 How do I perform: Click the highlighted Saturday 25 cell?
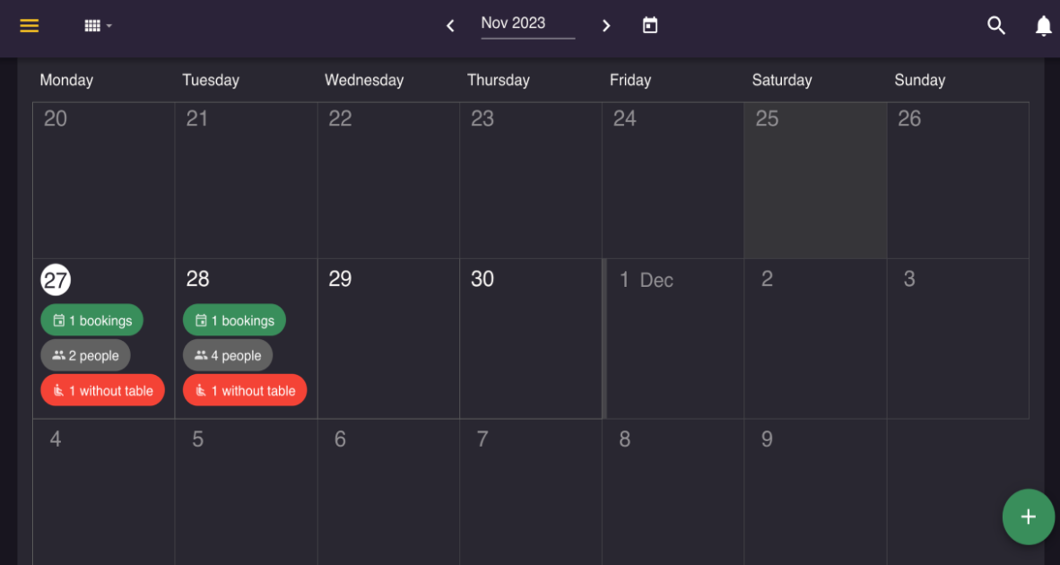click(x=814, y=179)
